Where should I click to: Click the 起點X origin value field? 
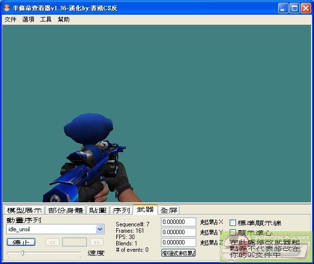(178, 222)
